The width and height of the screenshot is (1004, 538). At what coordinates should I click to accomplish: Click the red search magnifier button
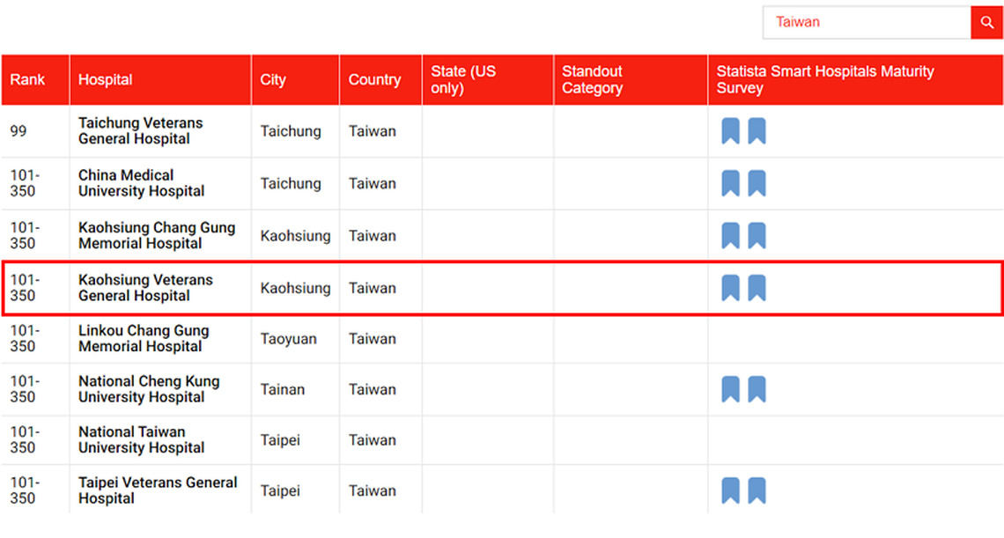click(x=986, y=22)
